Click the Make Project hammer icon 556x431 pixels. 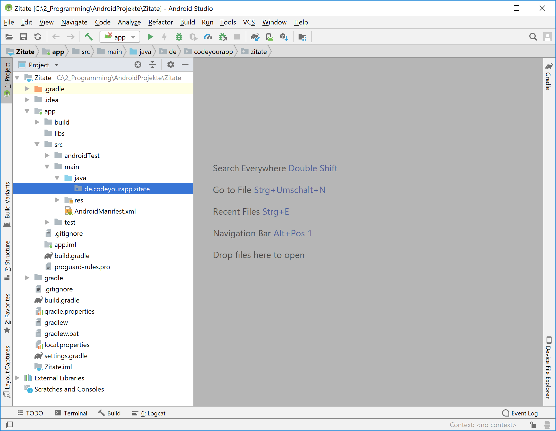[89, 37]
